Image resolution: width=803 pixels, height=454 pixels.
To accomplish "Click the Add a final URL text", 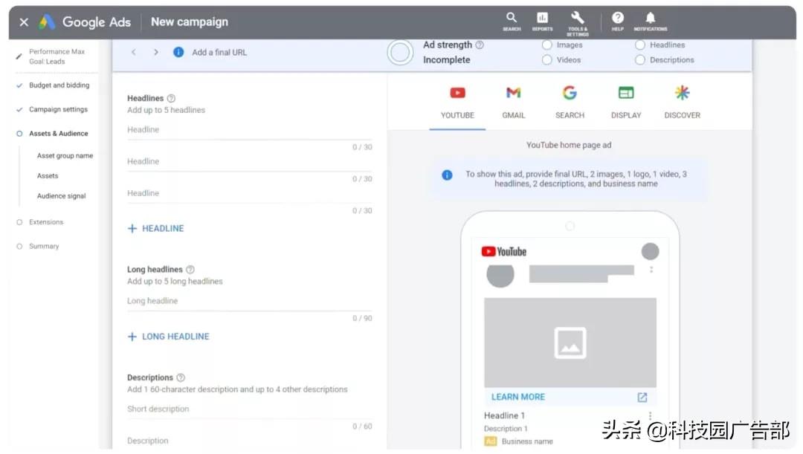I will pos(219,52).
